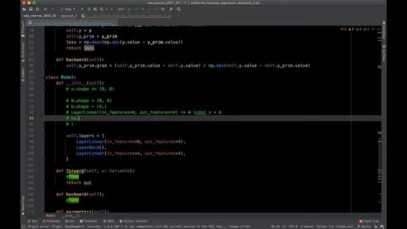
Task: Change '4 spaces' indent setting
Action: point(307,226)
